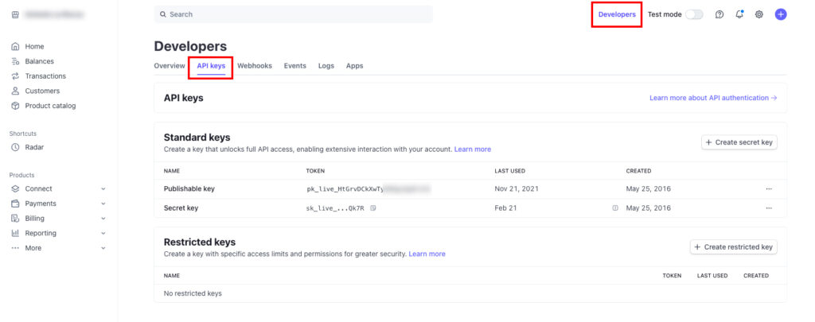Image resolution: width=815 pixels, height=322 pixels.
Task: Open the Logs tab
Action: [x=326, y=66]
